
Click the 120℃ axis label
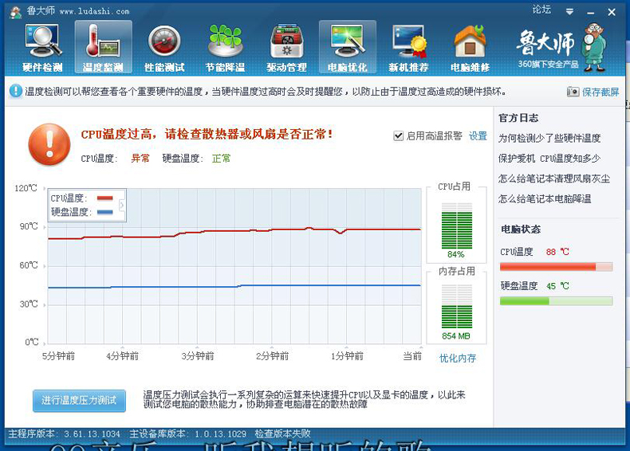[26, 188]
